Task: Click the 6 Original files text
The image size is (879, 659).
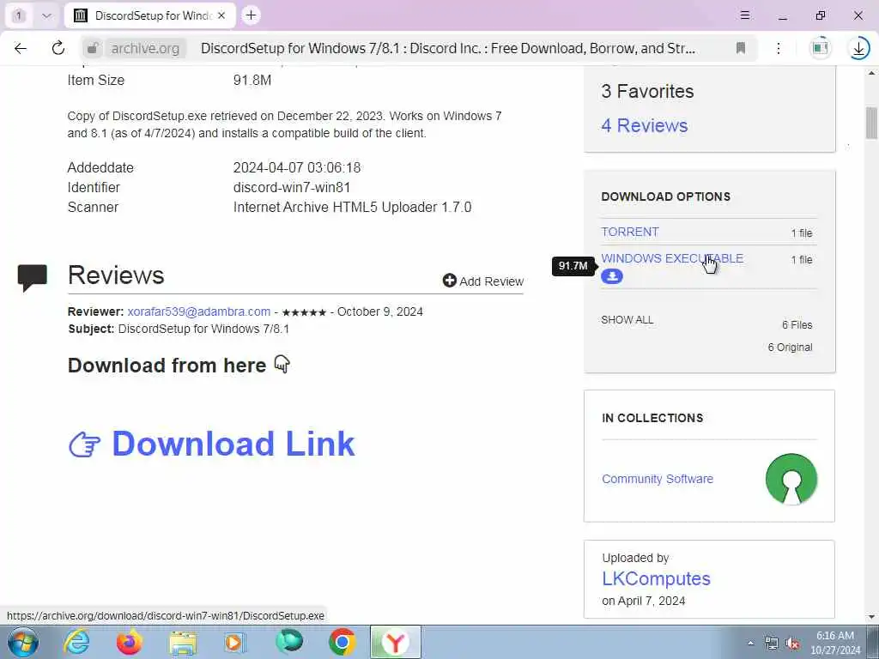Action: (x=791, y=348)
